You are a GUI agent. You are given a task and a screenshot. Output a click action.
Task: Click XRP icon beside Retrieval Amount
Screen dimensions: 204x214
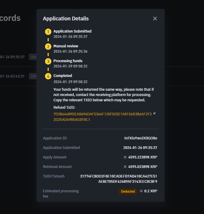point(125,167)
